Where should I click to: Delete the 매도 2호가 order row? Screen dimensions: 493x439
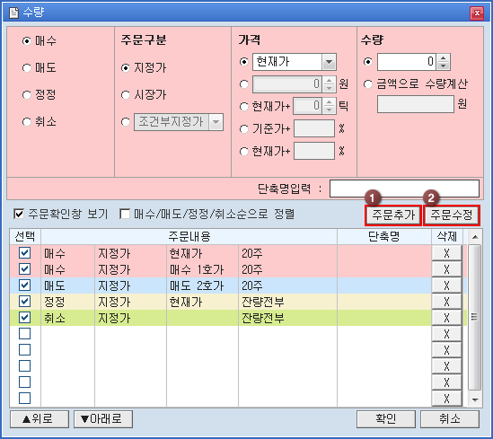[x=446, y=285]
